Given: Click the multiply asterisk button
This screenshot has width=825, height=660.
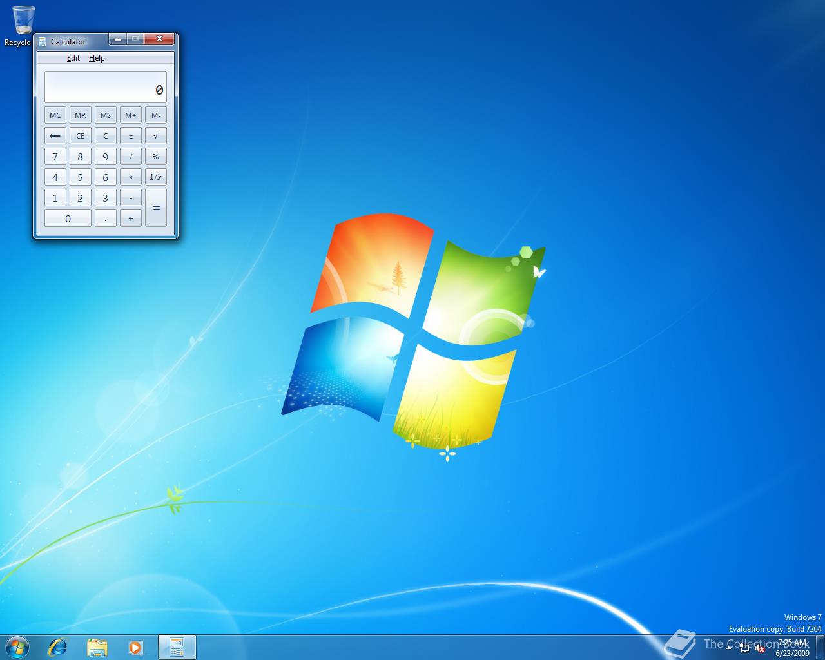Looking at the screenshot, I should coord(131,177).
